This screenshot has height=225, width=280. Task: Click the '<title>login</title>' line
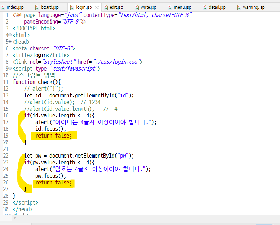coord(41,55)
